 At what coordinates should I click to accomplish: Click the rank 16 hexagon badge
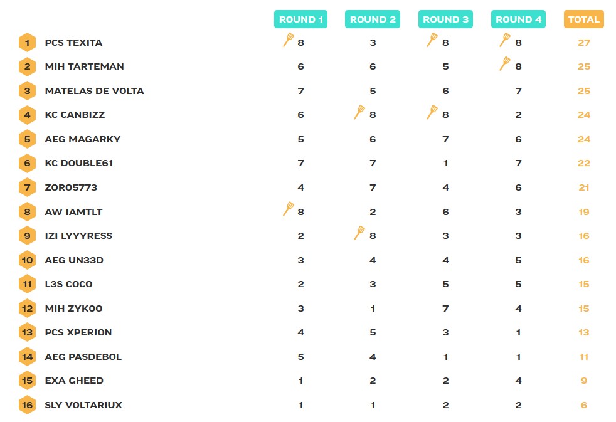27,405
